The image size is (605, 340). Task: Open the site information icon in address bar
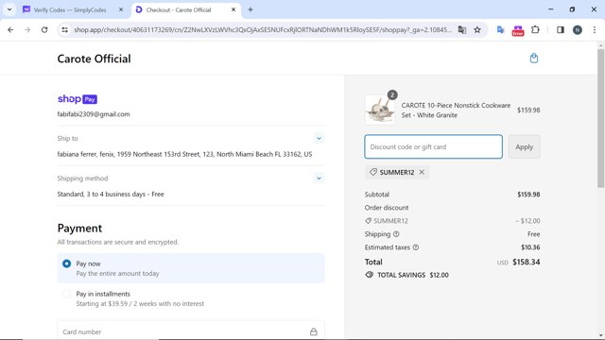tap(65, 29)
